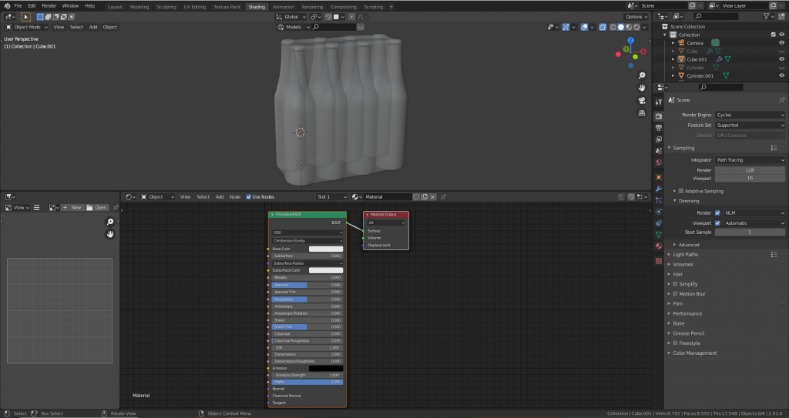Open the Material properties tab icon
The image size is (789, 418).
click(659, 246)
